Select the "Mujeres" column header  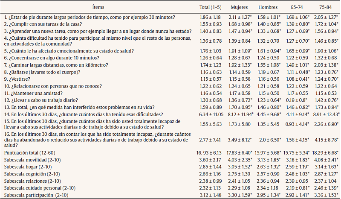239,7
